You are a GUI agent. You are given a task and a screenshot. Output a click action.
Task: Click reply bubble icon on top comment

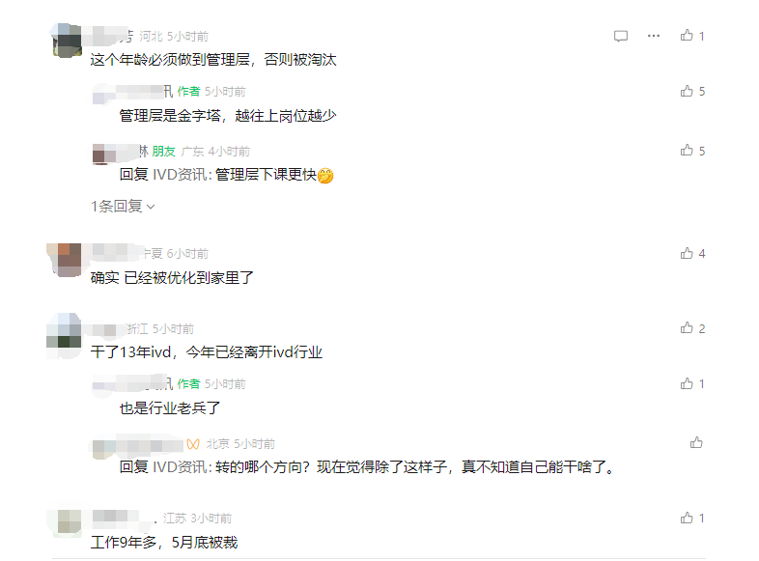(621, 36)
